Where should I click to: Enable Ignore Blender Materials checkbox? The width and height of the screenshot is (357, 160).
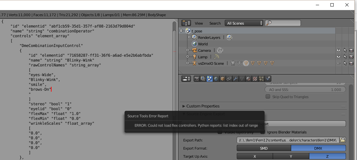point(263,132)
